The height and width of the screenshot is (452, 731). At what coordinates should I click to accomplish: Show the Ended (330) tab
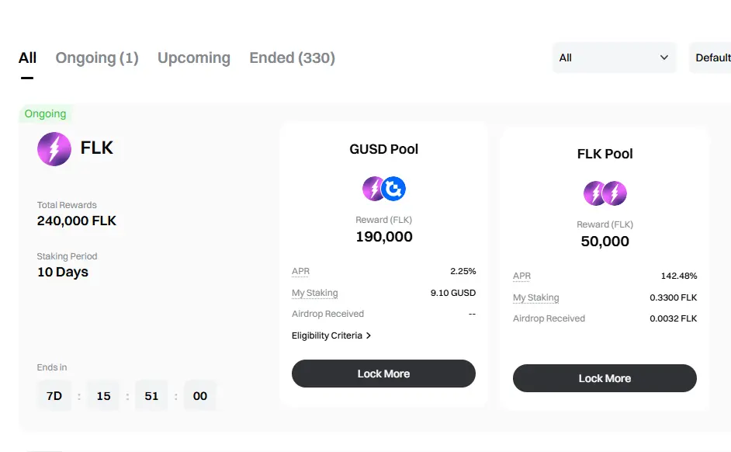pos(293,58)
